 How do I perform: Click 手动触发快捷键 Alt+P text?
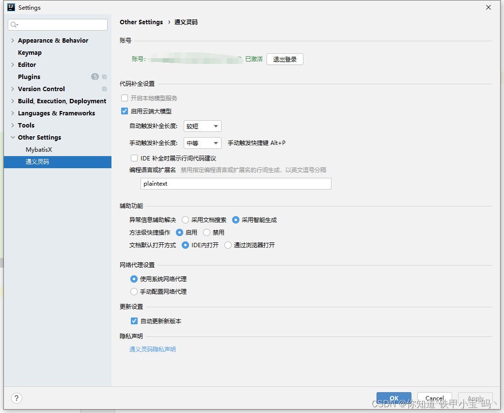(256, 143)
